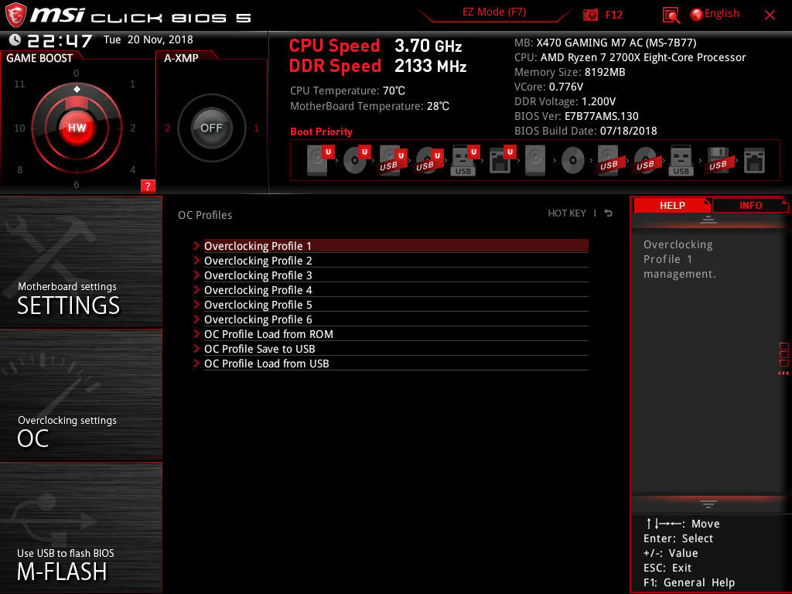Image resolution: width=792 pixels, height=594 pixels.
Task: Click the language globe icon
Action: 696,15
